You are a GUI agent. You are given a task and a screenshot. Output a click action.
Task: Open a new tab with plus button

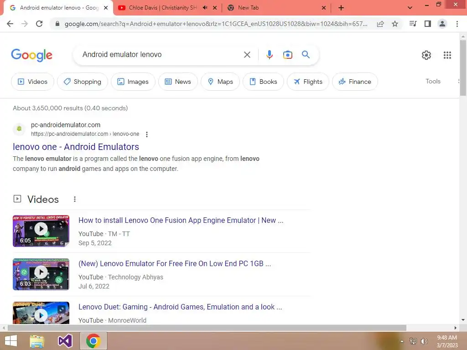click(341, 8)
